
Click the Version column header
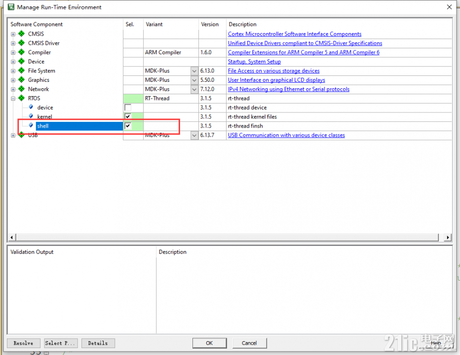click(x=210, y=24)
